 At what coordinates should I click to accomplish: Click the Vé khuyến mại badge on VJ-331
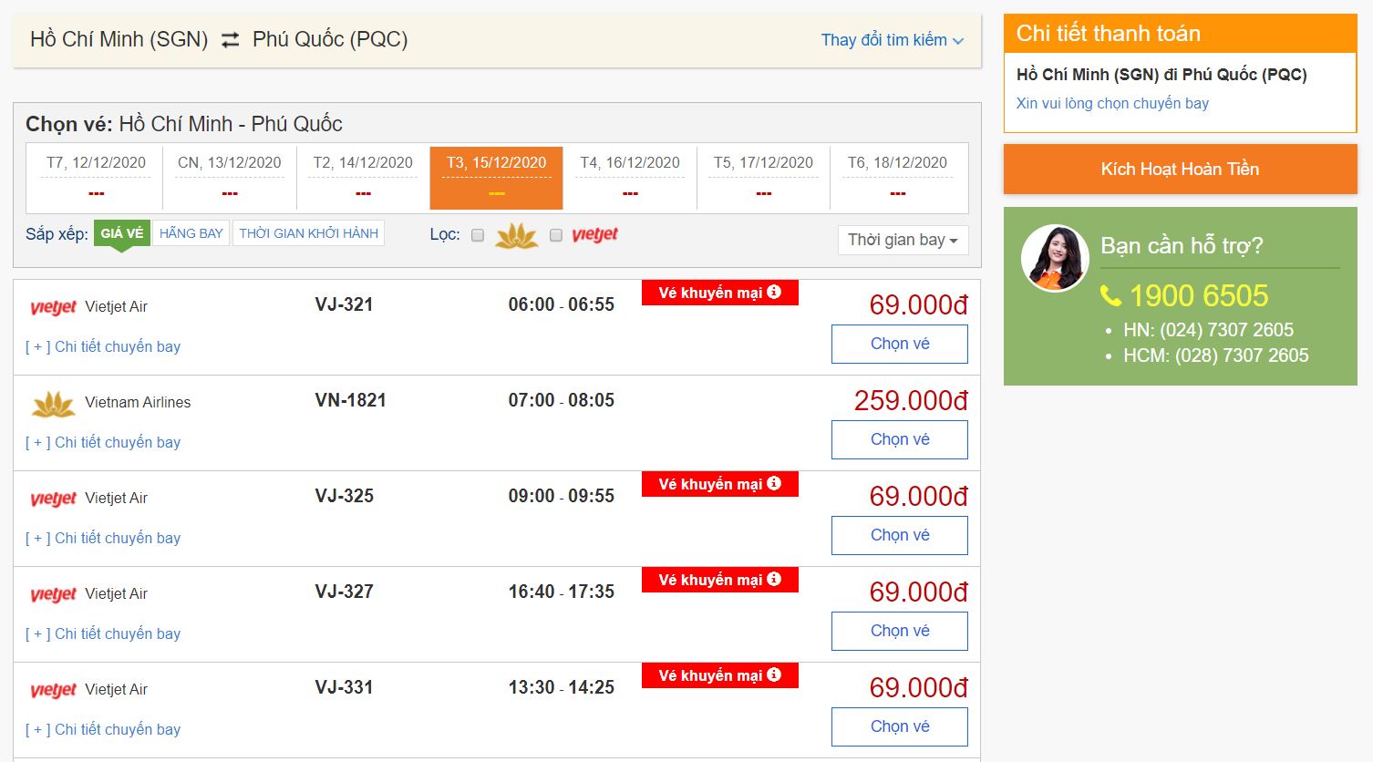[x=720, y=675]
